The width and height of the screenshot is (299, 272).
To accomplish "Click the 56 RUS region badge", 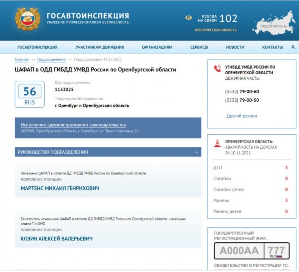I will tap(30, 94).
